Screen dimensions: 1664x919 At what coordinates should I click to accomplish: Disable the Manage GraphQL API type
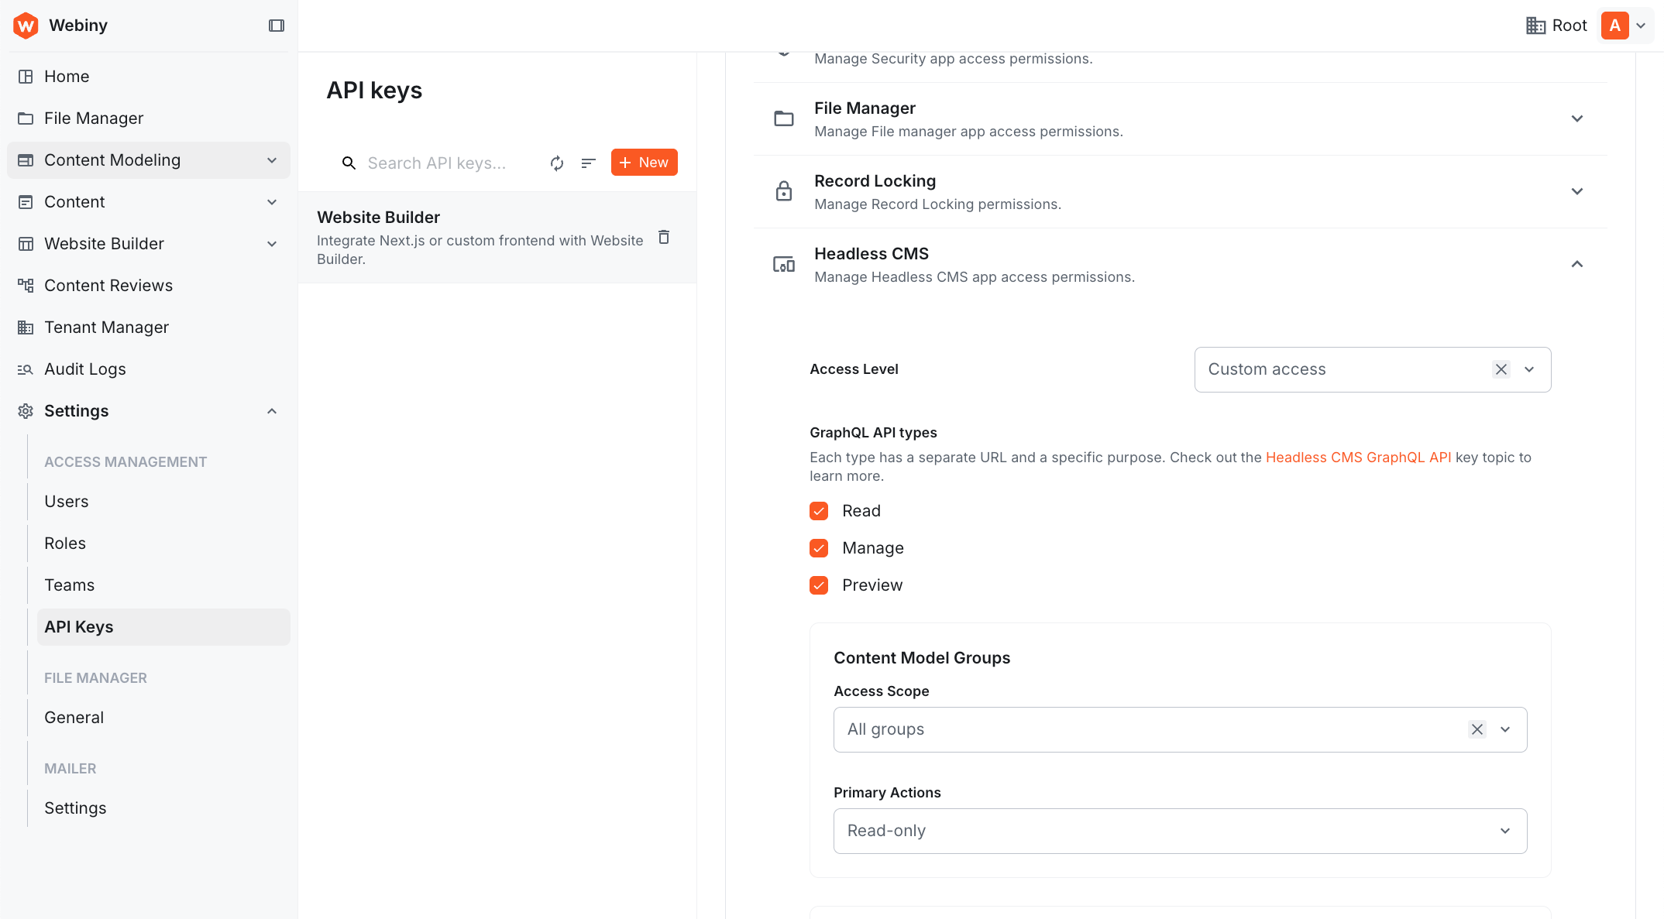(x=819, y=547)
